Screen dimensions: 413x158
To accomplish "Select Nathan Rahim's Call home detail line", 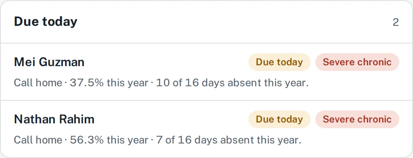I will pos(157,140).
